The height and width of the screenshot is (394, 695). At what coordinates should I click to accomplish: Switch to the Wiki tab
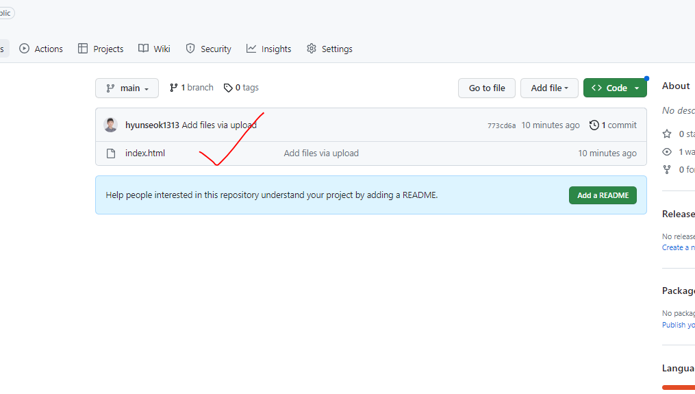[x=154, y=49]
